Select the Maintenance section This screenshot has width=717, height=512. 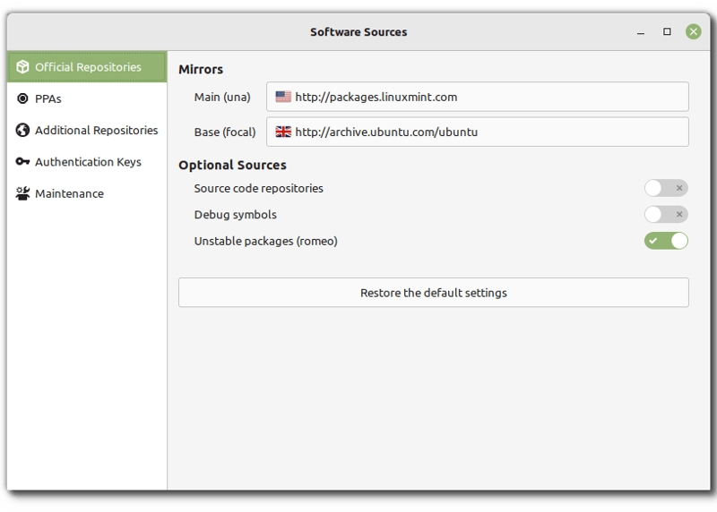tap(69, 193)
